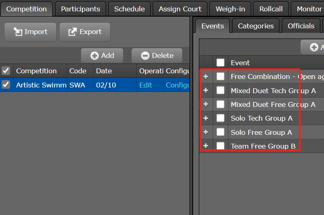Sort by the Date column header

coord(104,71)
